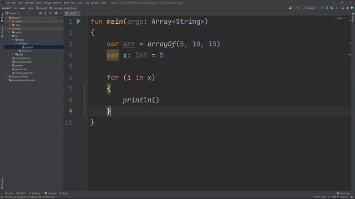Click error stripe mark beside line 3

pos(349,43)
